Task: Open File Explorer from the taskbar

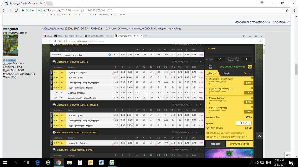Action: [x=69, y=162]
